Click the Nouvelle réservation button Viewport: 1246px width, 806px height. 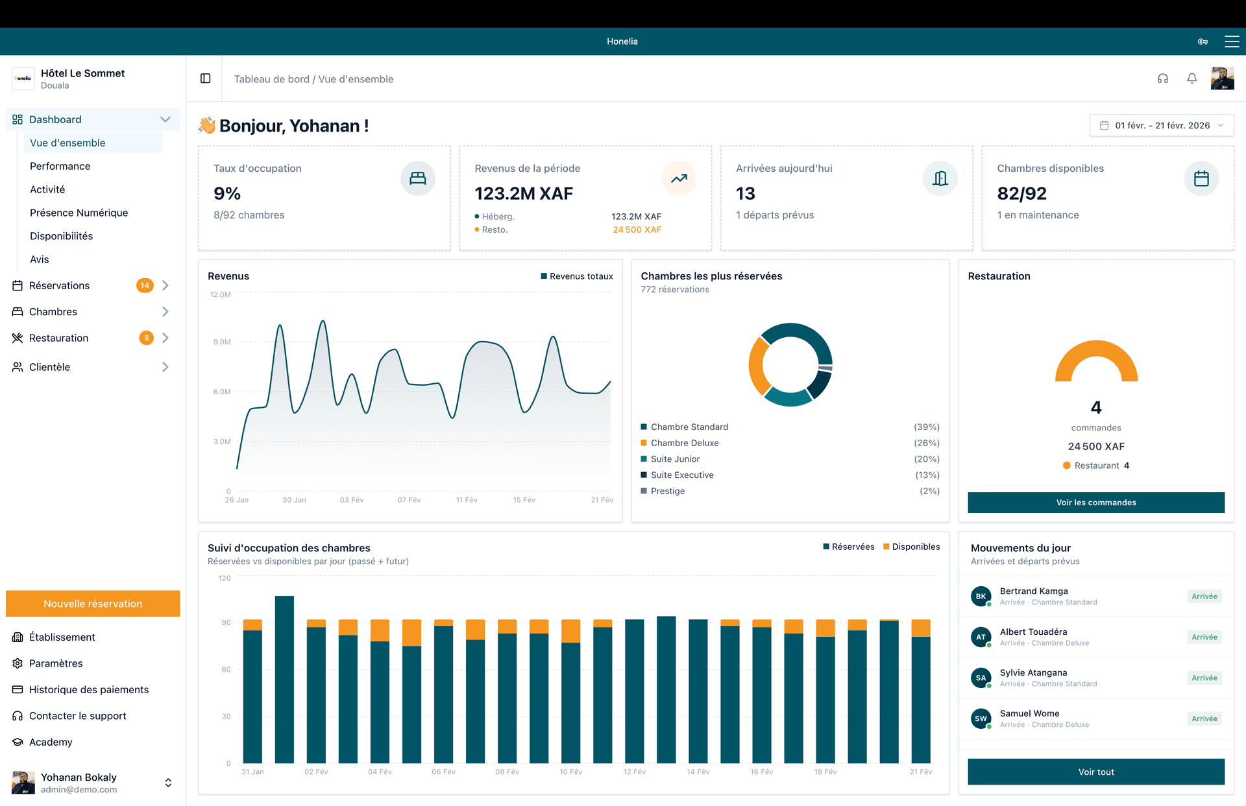(93, 603)
